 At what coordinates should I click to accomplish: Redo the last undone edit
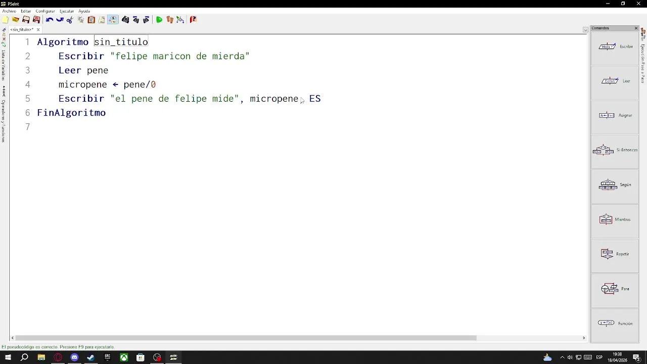pos(60,20)
